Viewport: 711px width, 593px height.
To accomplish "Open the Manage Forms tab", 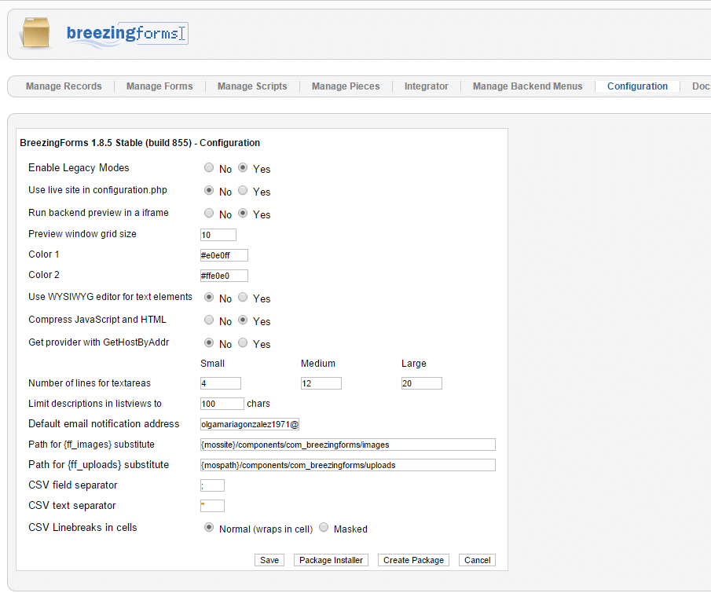I will (159, 86).
